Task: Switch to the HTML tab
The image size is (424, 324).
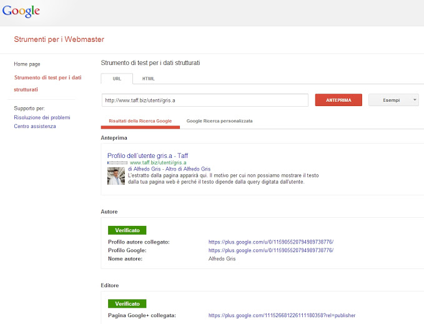Action: point(148,79)
